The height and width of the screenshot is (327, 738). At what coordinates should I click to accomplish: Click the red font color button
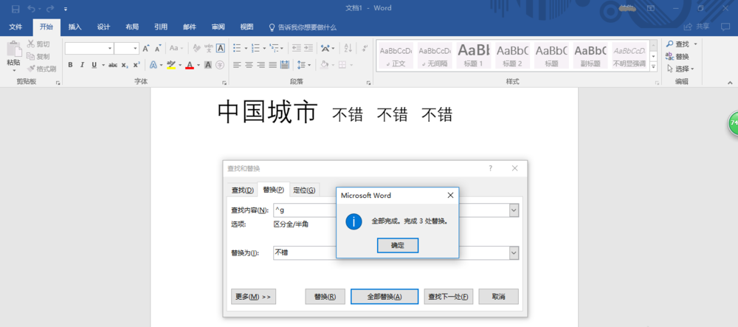point(189,65)
